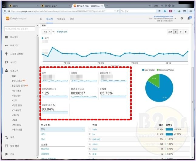Open the 맞춤설정 top navigation tab
The height and width of the screenshot is (161, 196).
[61, 19]
